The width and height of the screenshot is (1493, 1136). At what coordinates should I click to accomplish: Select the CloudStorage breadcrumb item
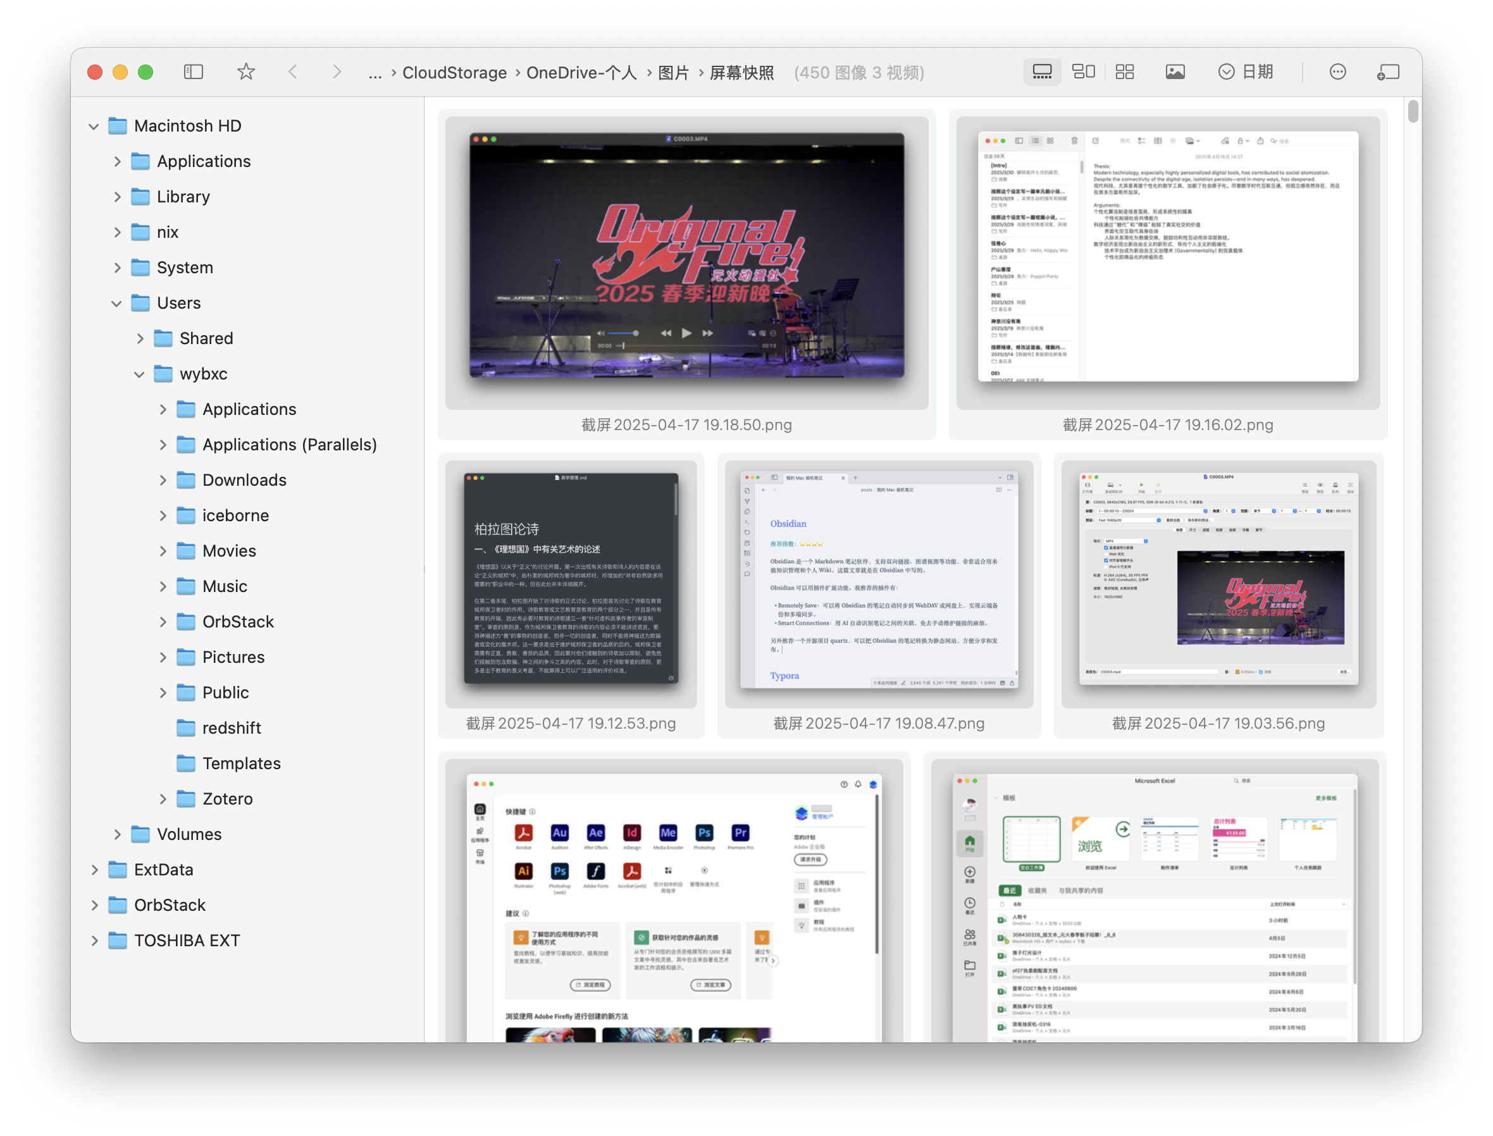pyautogui.click(x=454, y=72)
